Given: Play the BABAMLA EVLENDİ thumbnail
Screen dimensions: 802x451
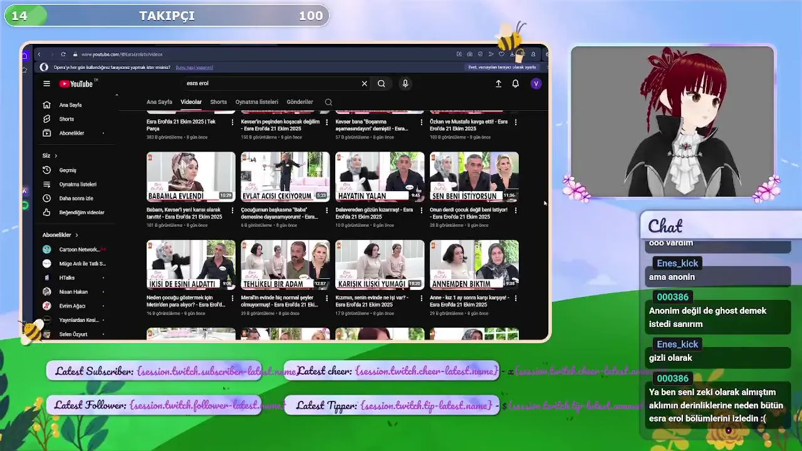Looking at the screenshot, I should click(x=191, y=177).
